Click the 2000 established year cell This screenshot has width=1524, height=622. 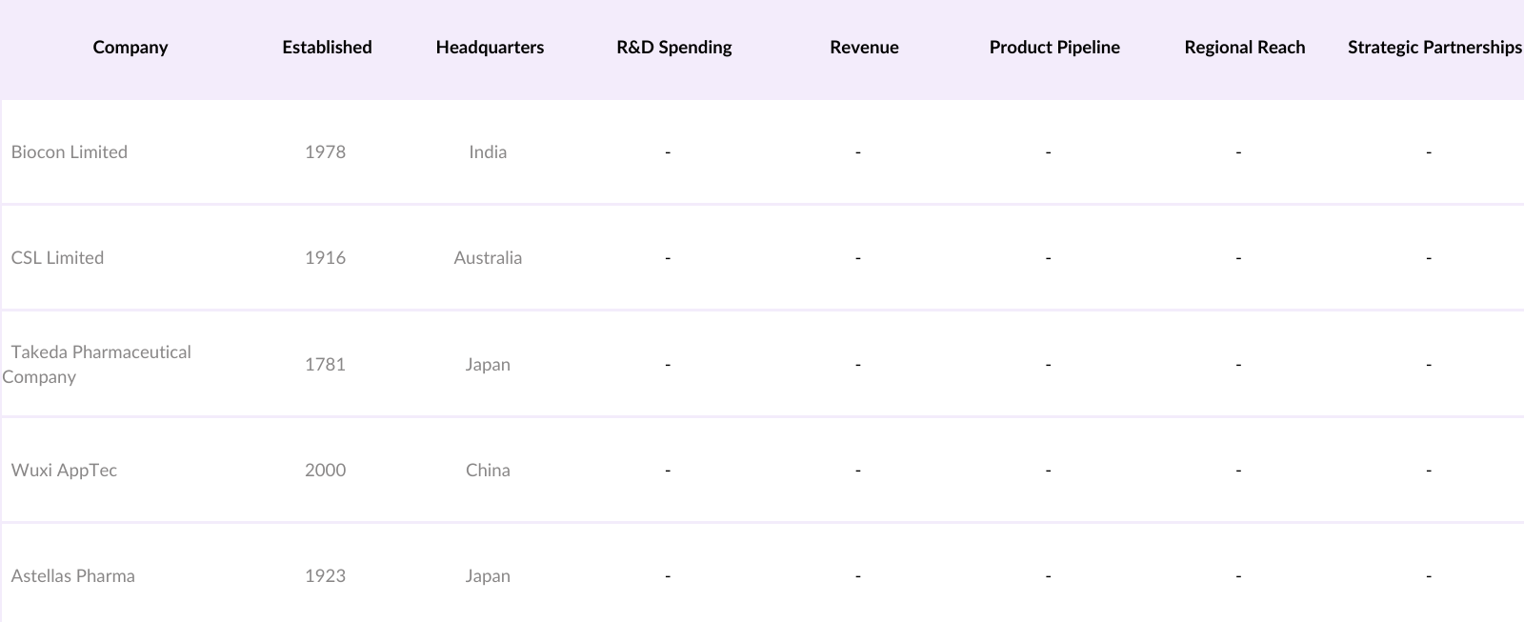(325, 471)
